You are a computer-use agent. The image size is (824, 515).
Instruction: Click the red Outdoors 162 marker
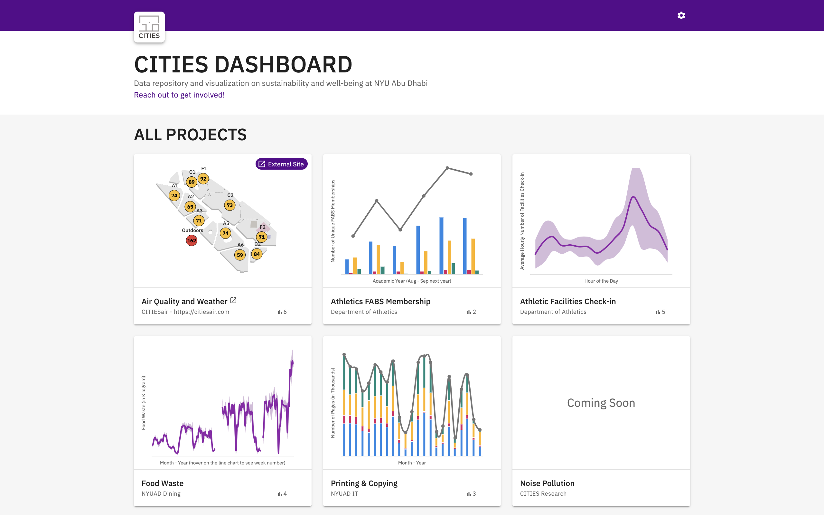192,240
